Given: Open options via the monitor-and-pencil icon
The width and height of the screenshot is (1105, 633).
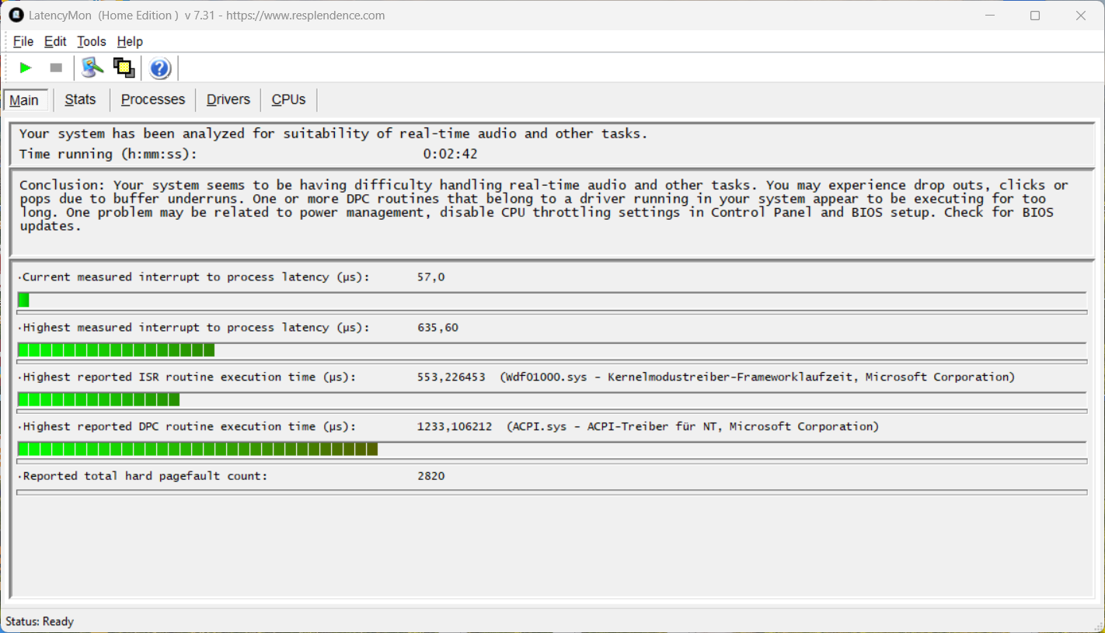Looking at the screenshot, I should [92, 68].
